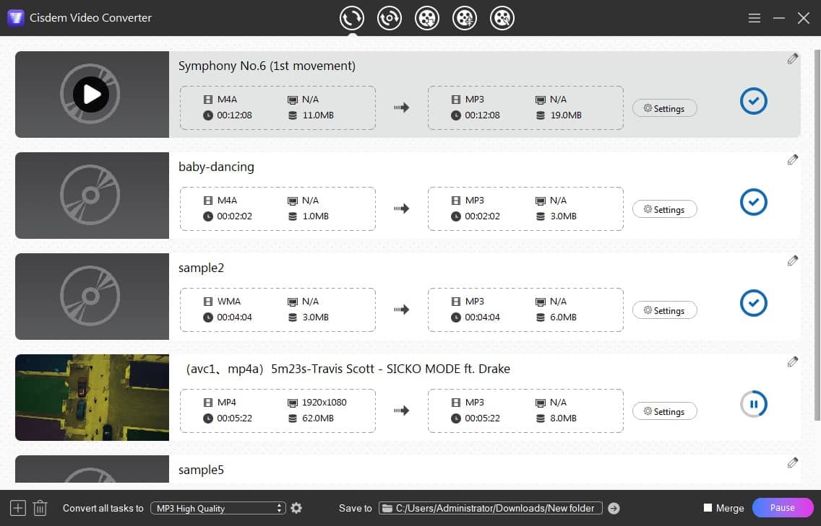Viewport: 821px width, 526px height.
Task: Click the WMA source format label
Action: click(x=229, y=301)
